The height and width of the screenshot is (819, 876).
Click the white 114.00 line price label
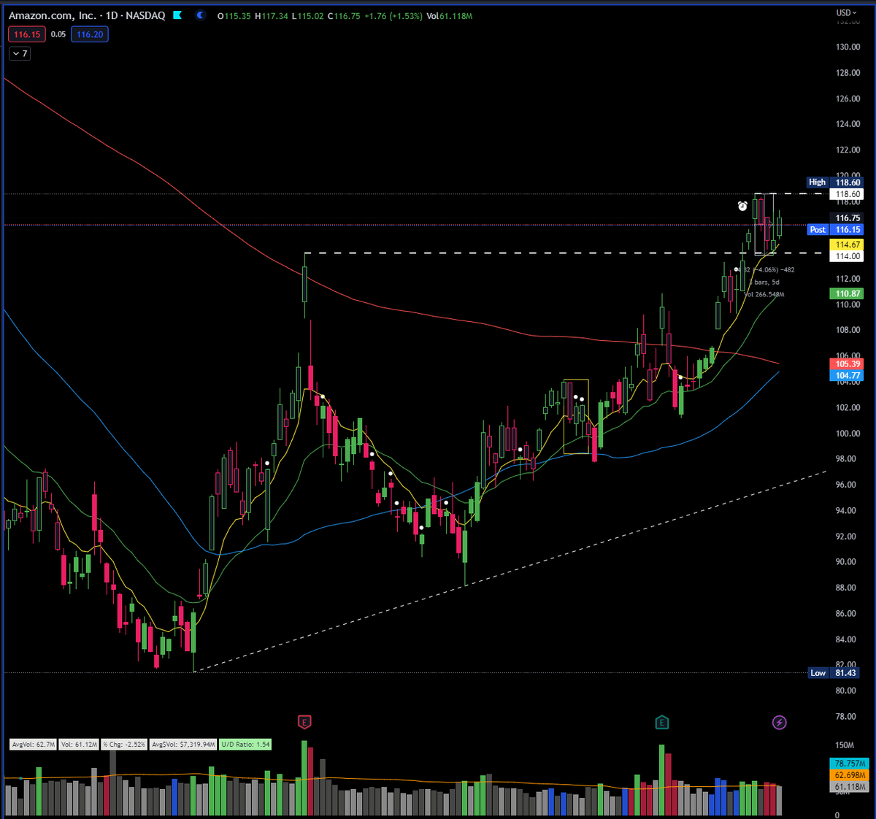pyautogui.click(x=848, y=256)
